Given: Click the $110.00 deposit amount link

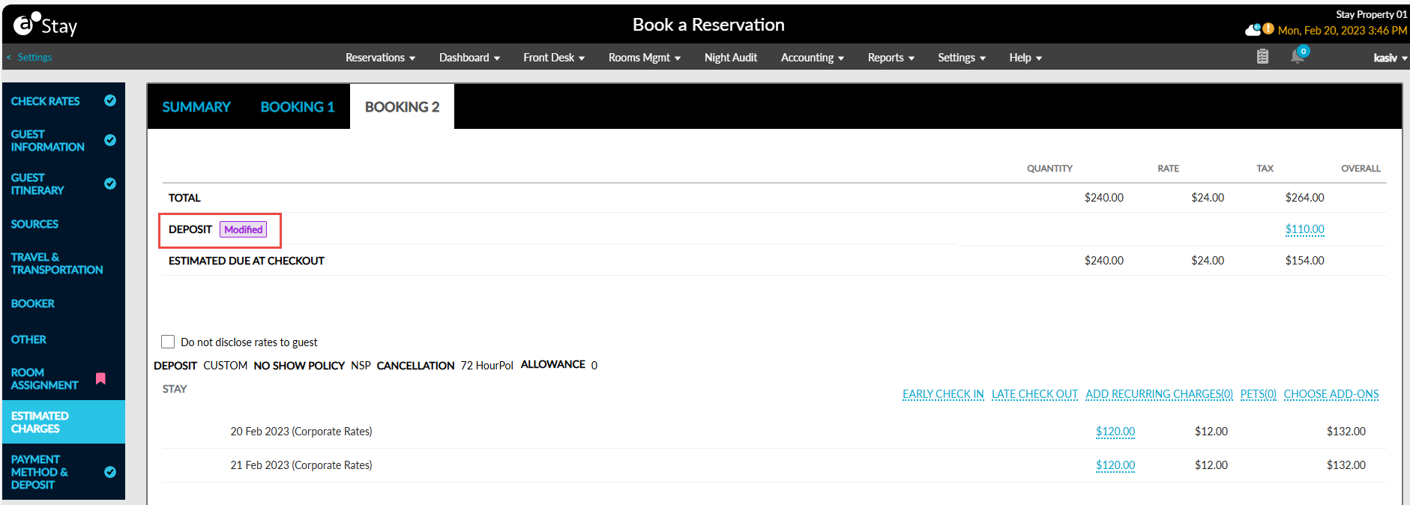Looking at the screenshot, I should point(1304,229).
